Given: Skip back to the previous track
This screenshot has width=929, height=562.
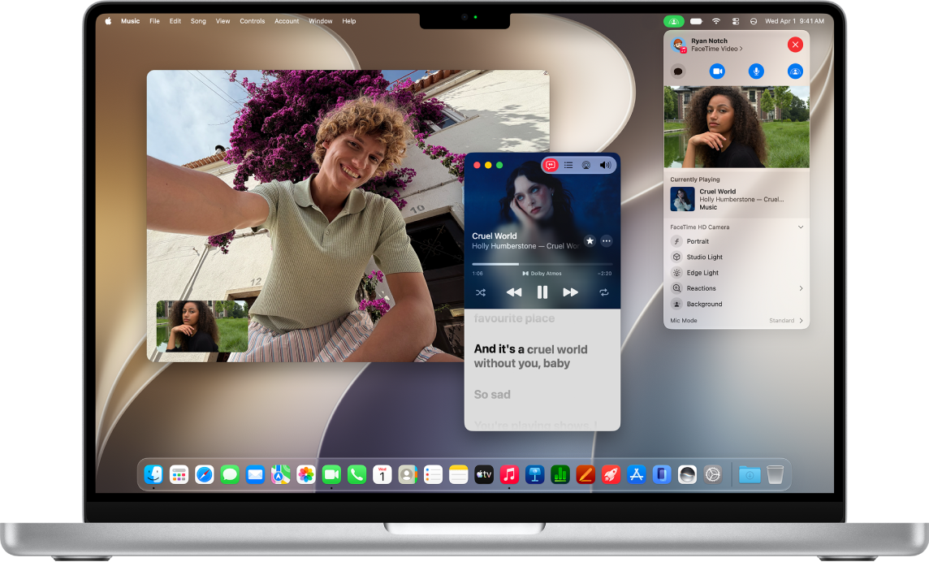Looking at the screenshot, I should pyautogui.click(x=514, y=292).
